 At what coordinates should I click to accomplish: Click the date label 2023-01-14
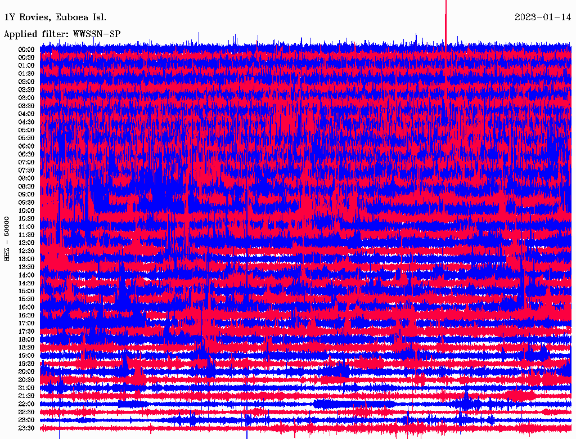pyautogui.click(x=542, y=17)
